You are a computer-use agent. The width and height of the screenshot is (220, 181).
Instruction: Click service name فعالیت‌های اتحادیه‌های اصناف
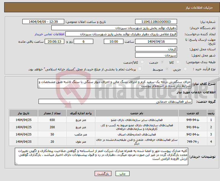[137, 134]
